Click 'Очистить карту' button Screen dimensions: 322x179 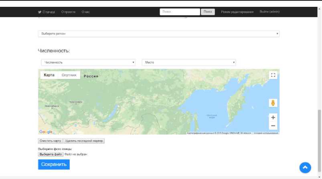tap(50, 141)
